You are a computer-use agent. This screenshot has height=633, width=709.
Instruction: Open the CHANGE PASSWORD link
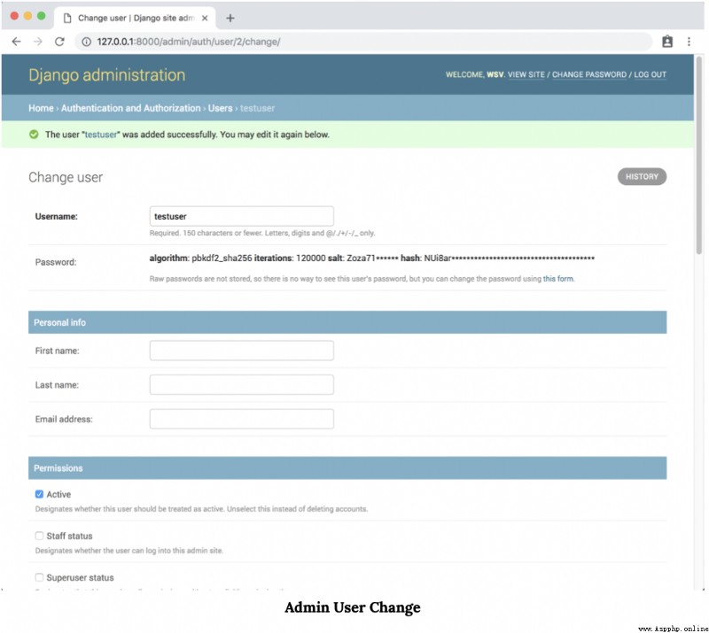pos(589,74)
